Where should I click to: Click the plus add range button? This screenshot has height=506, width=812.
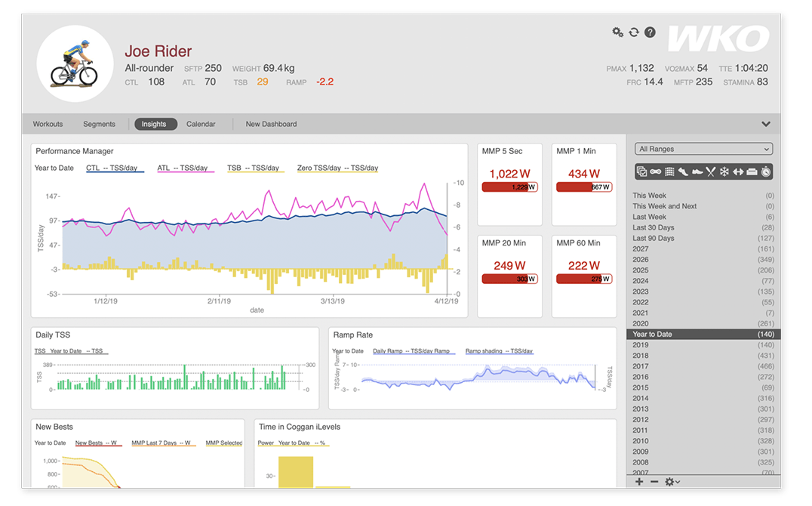(x=639, y=482)
